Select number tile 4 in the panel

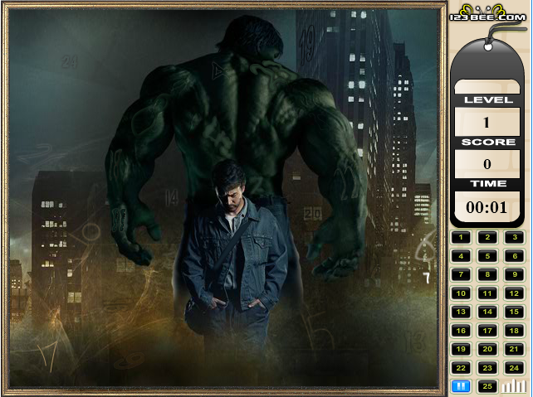(461, 256)
